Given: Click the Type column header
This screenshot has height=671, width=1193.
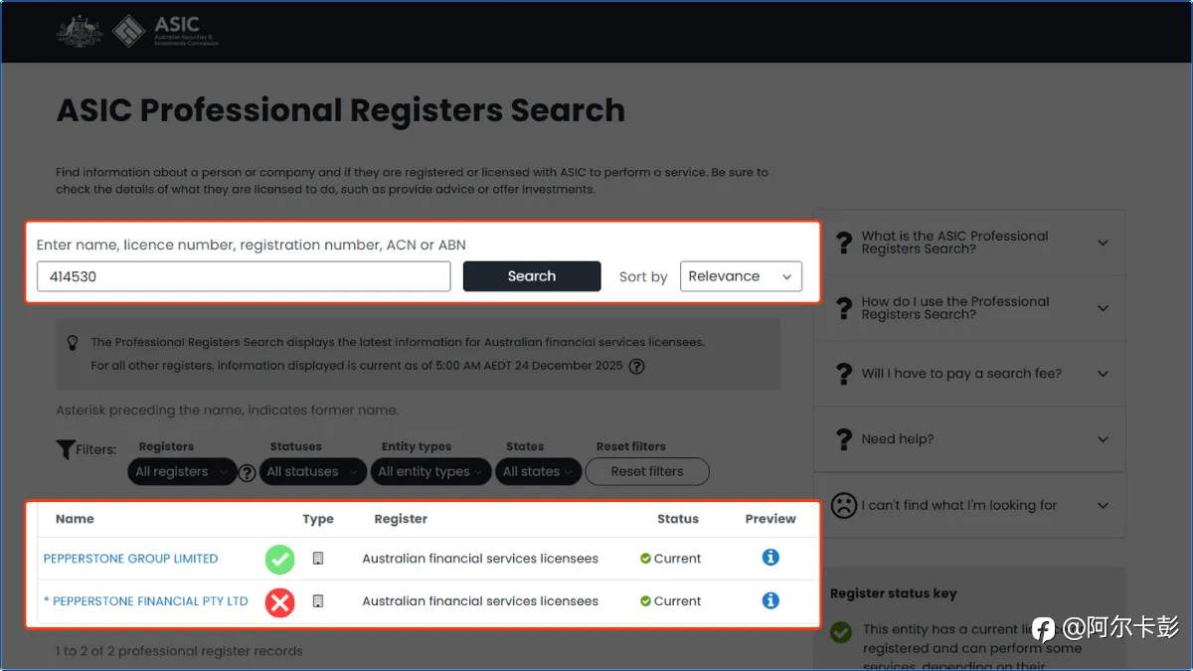Looking at the screenshot, I should (318, 519).
